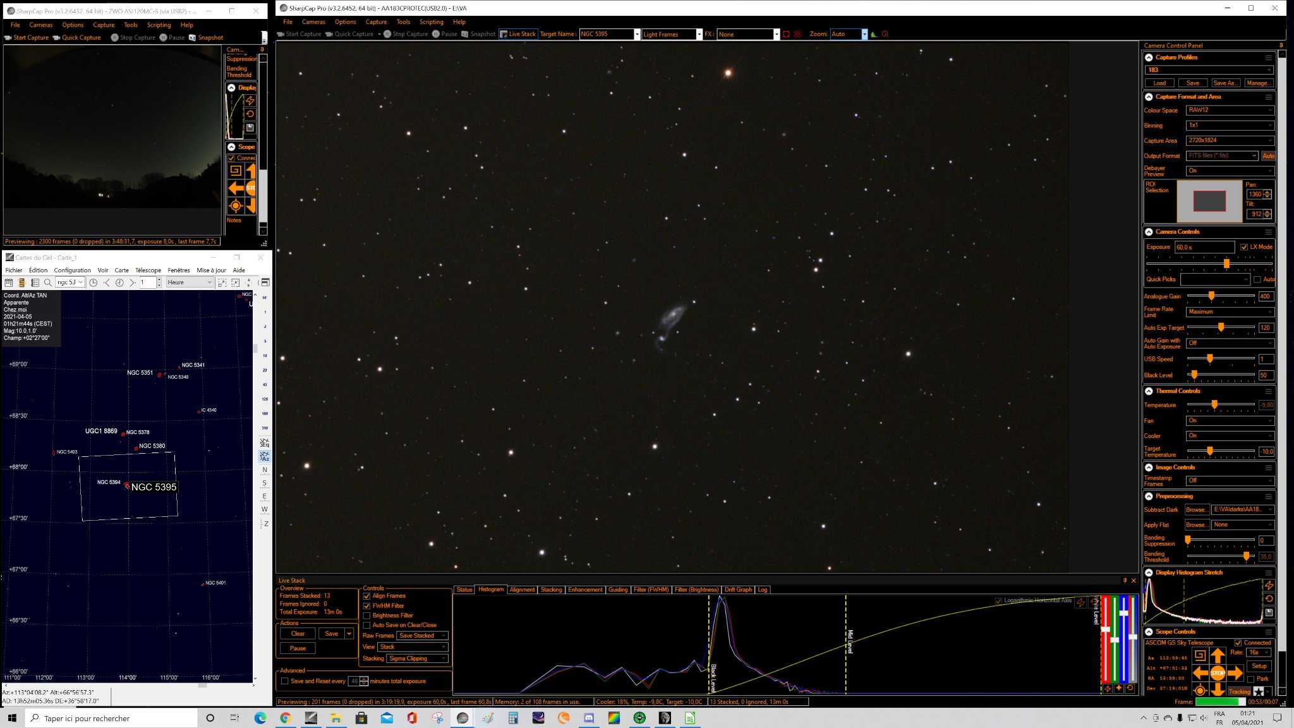Move the telescope right with the right arrow
Viewport: 1294px width, 728px height.
tap(1235, 673)
